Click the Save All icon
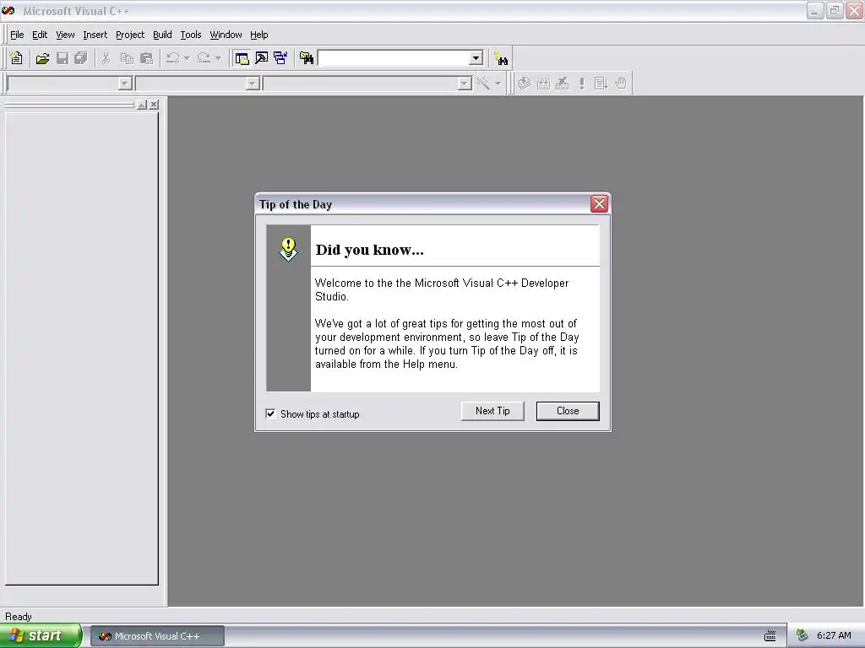Image resolution: width=865 pixels, height=648 pixels. [x=81, y=58]
